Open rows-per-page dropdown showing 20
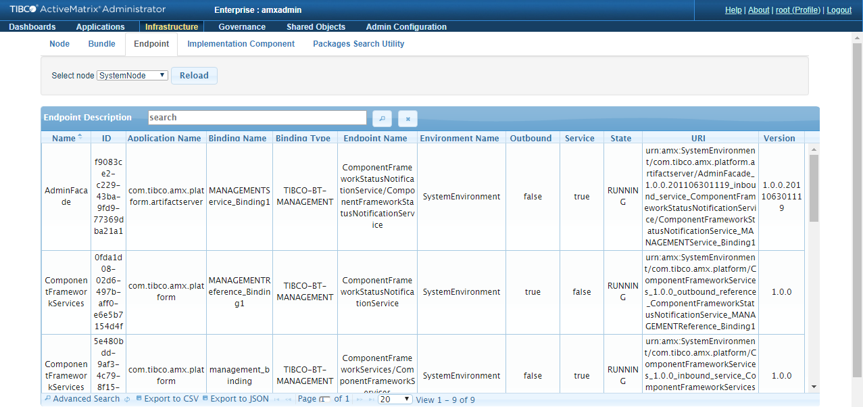 tap(395, 399)
